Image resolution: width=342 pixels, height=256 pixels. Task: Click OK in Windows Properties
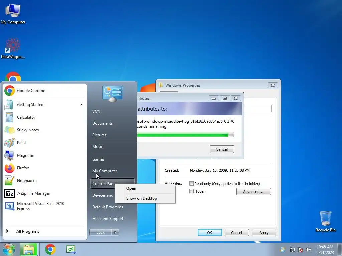[x=210, y=232]
